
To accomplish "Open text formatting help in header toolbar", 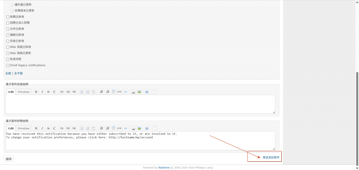I will point(147,92).
